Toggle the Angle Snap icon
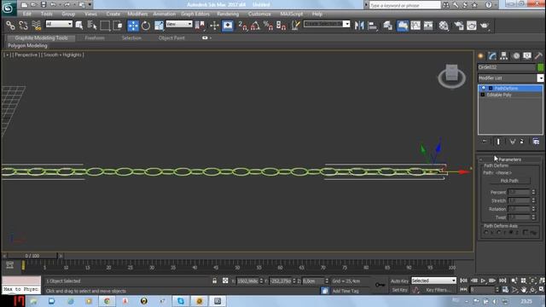This screenshot has width=546, height=307. (255, 26)
